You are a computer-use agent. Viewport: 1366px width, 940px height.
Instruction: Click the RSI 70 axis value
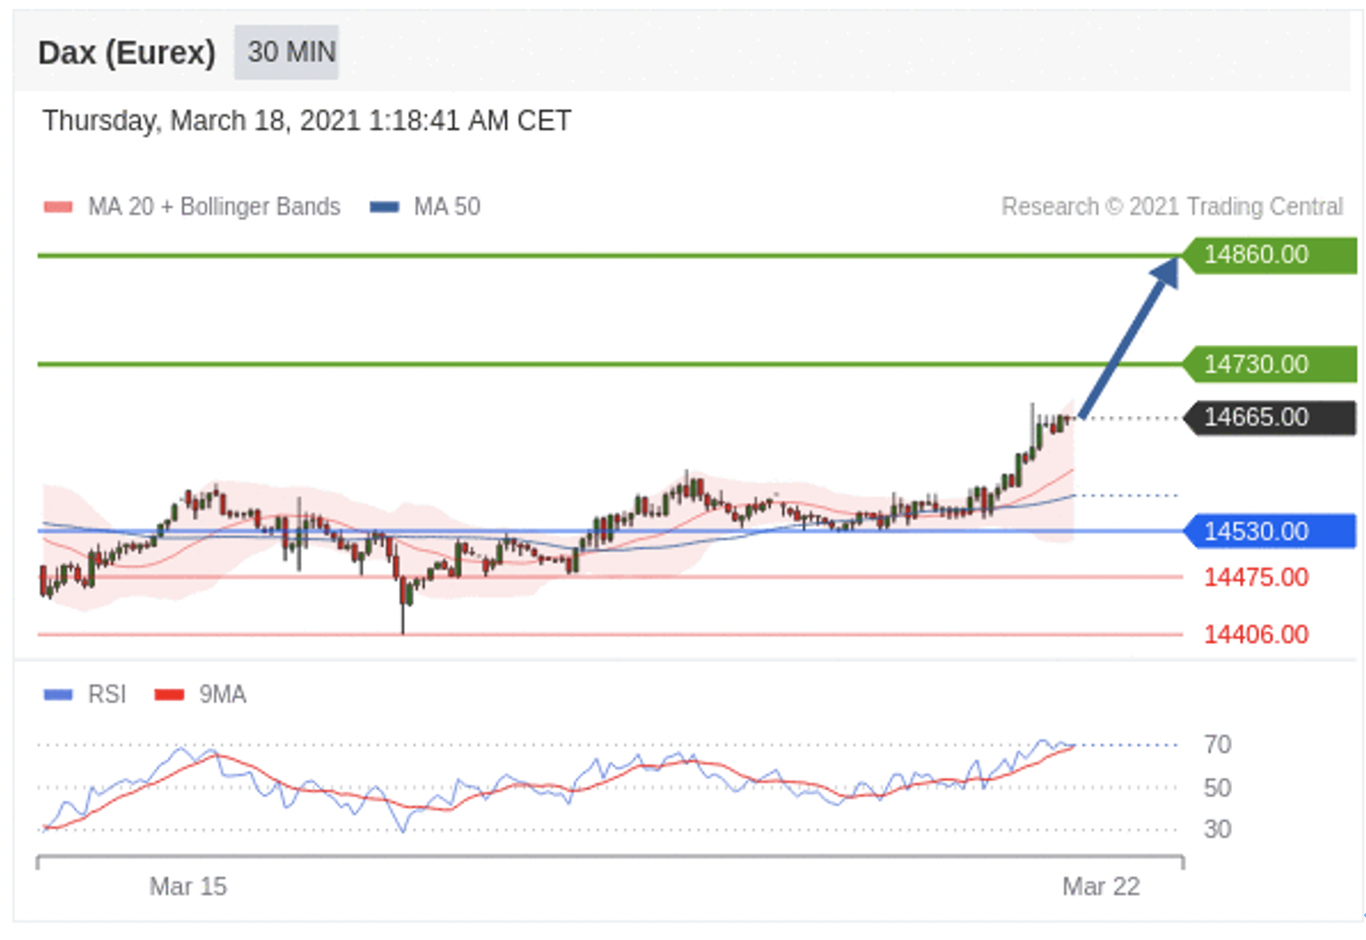1217,745
